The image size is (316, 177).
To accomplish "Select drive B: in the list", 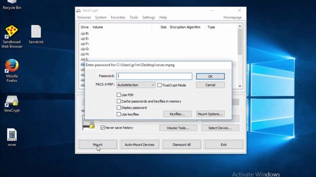I will pyautogui.click(x=85, y=33).
